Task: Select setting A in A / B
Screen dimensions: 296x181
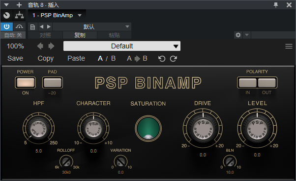Action: pos(100,59)
